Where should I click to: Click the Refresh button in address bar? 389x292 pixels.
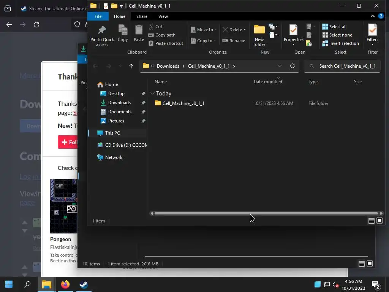(x=293, y=66)
